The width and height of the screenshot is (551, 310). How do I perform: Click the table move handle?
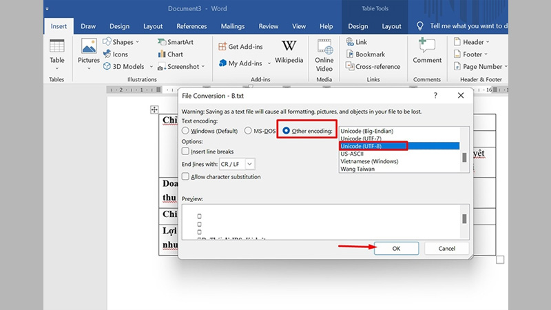[x=154, y=110]
